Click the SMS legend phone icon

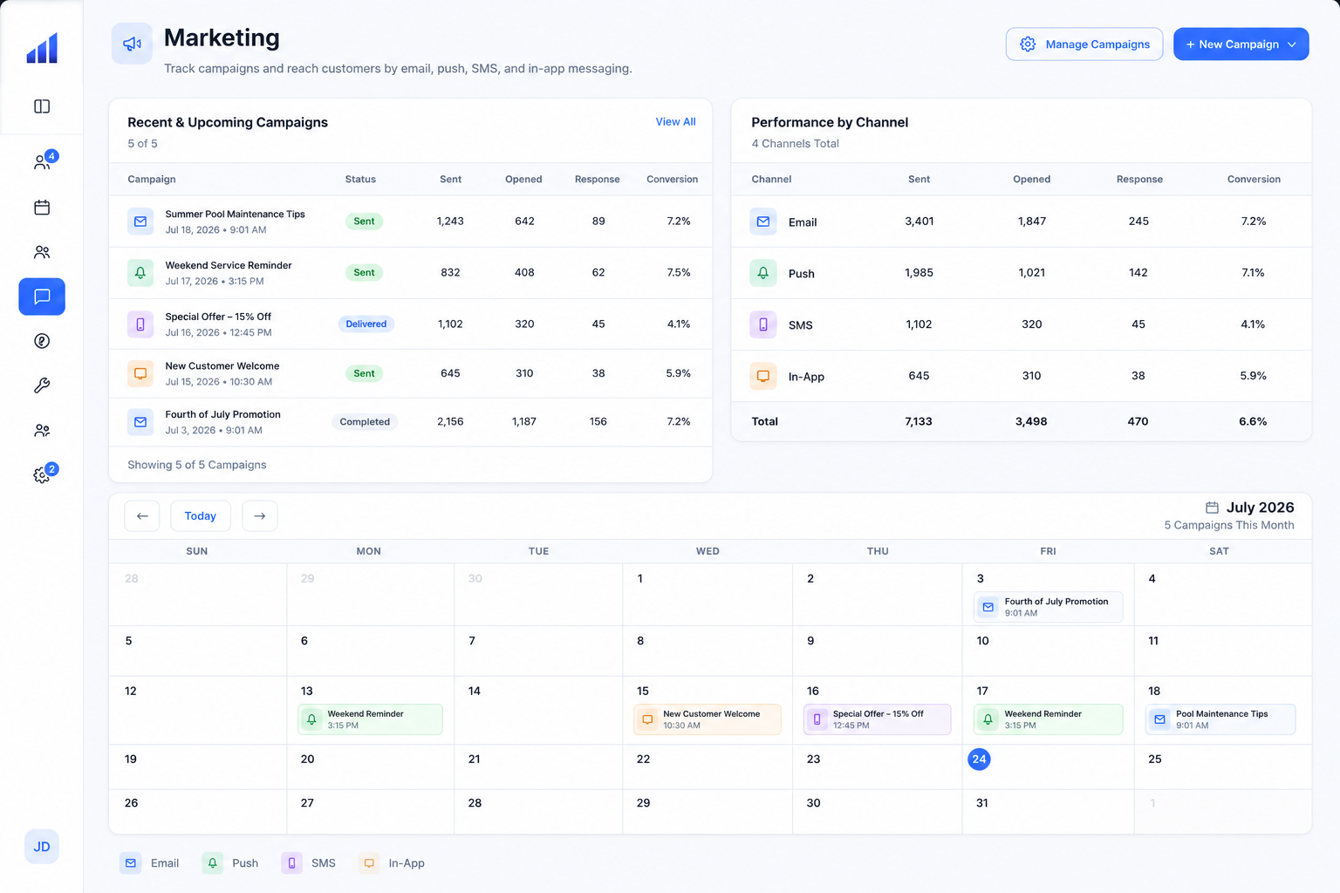coord(291,863)
